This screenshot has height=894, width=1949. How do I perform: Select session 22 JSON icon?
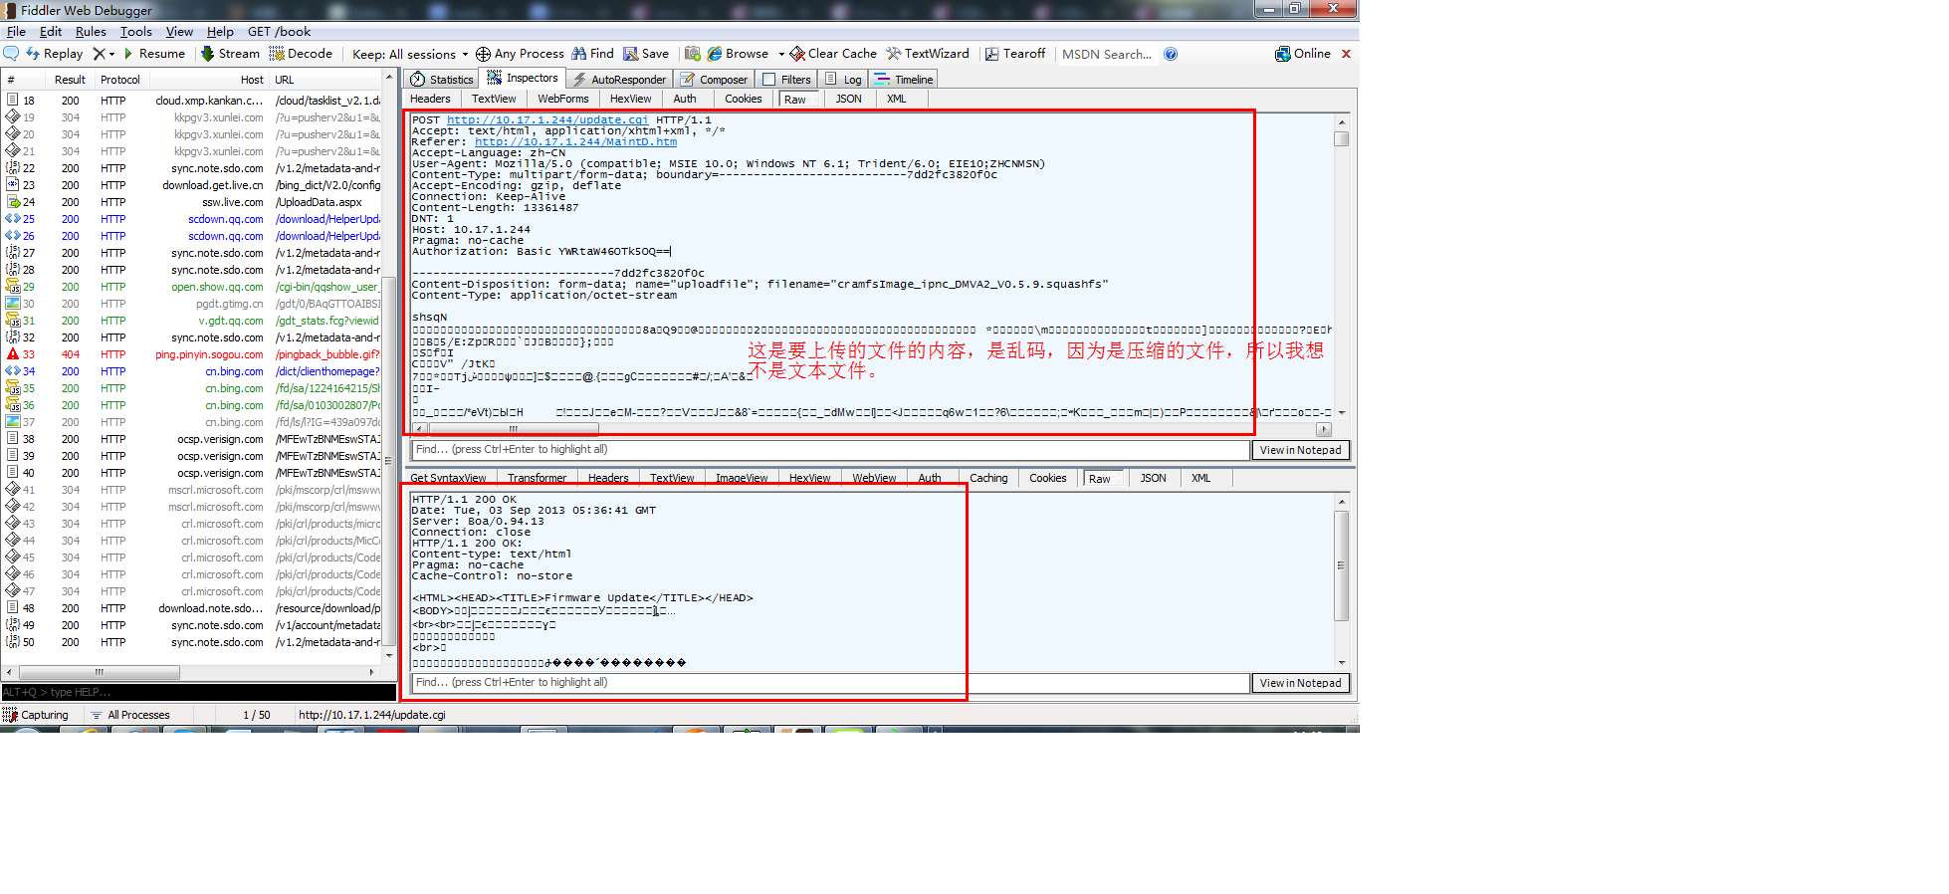[13, 168]
